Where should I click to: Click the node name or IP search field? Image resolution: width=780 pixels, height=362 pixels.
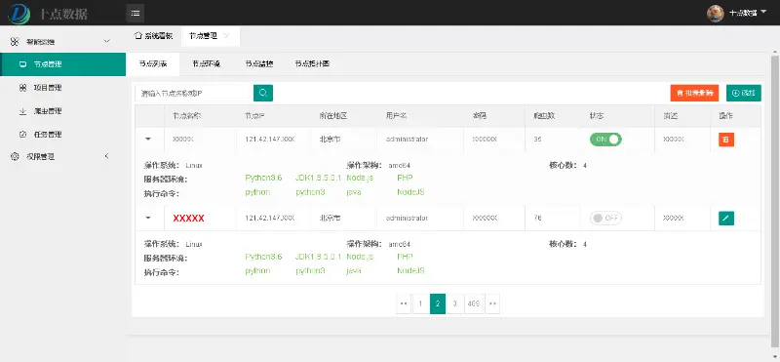[194, 93]
